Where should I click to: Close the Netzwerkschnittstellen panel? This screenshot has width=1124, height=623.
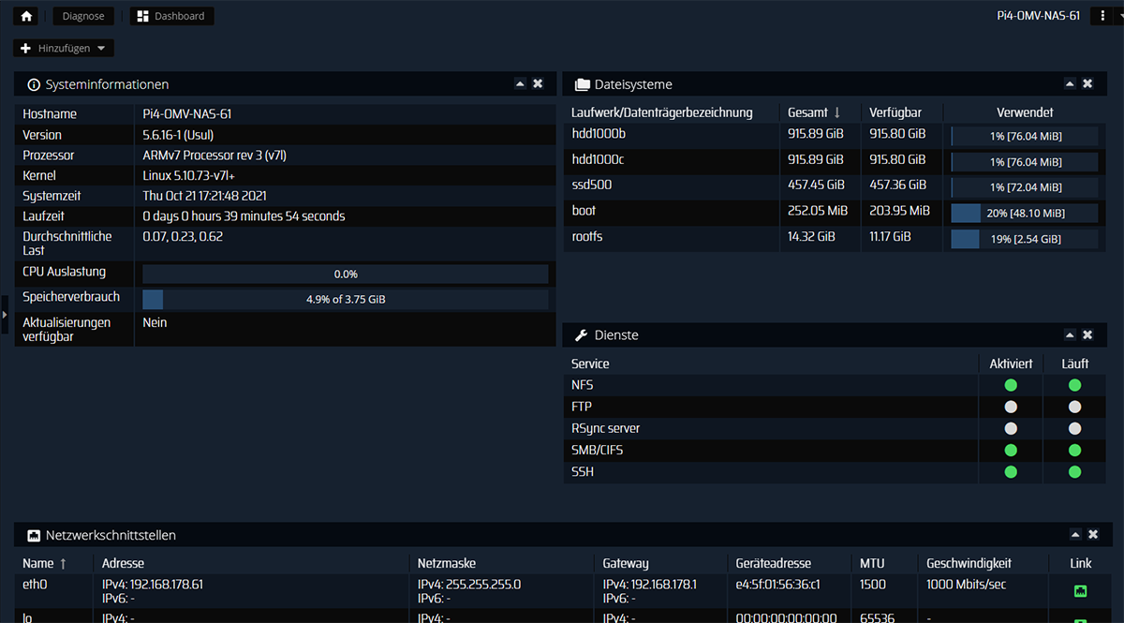[1092, 535]
